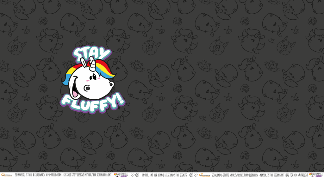Click the colorful rainbow-maned unicorn head

tap(89, 79)
